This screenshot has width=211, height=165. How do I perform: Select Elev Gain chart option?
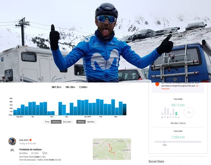[67, 122]
